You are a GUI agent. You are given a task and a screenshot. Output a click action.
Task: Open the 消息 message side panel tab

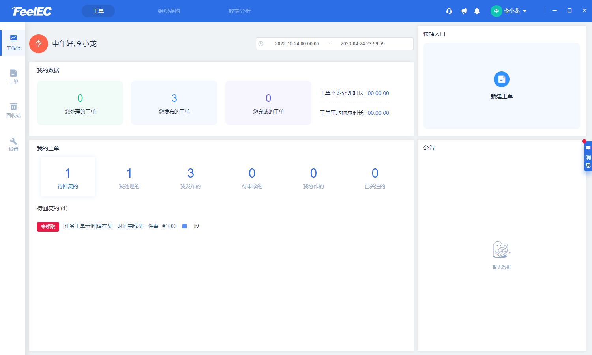[x=588, y=156]
